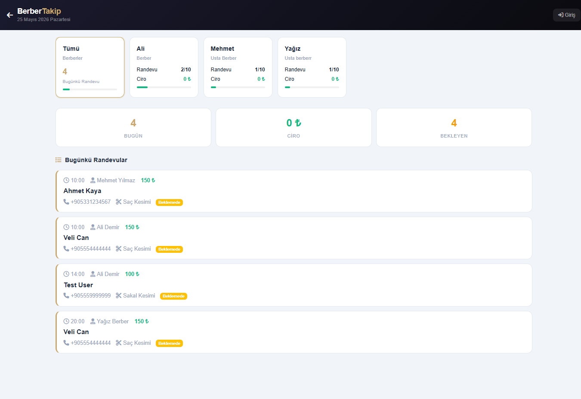This screenshot has height=399, width=581.
Task: Click clock icon on 14:00 appointment
Action: point(66,274)
